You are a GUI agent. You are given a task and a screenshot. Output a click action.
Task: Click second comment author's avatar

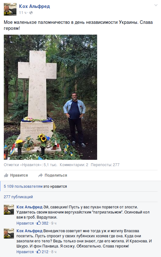pos(9,233)
